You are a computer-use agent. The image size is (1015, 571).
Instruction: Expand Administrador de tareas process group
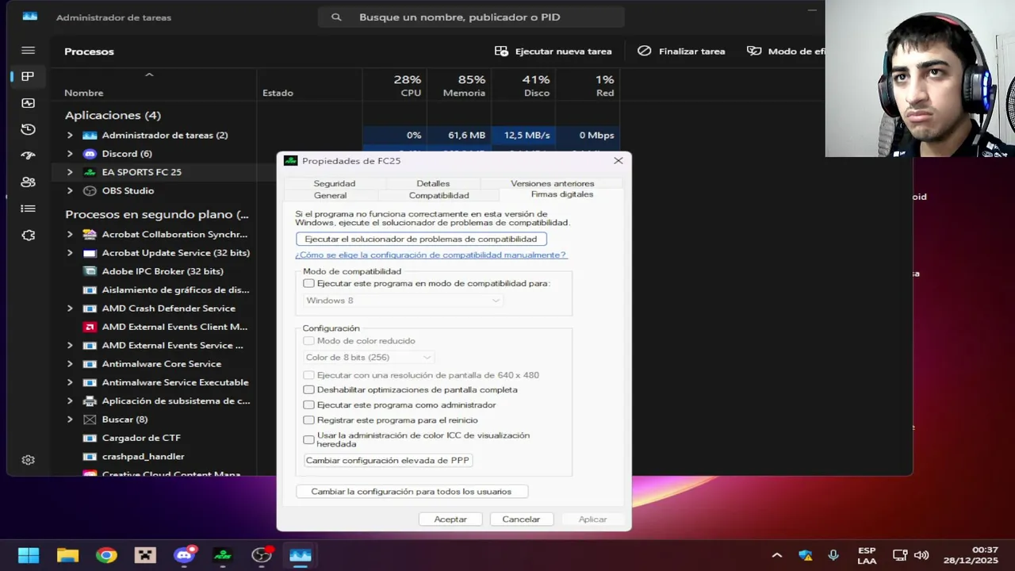[70, 136]
